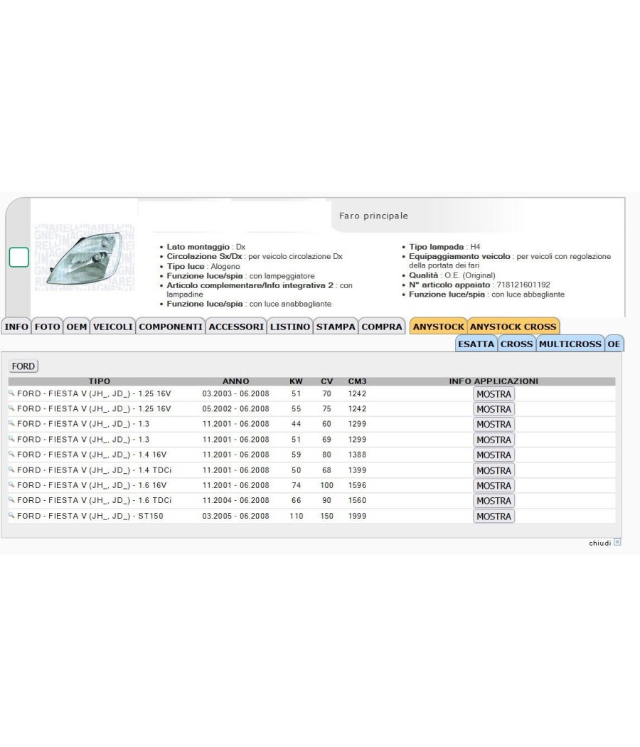Screen dimensions: 640x747
Task: Click the Faro principale title
Action: [x=374, y=216]
